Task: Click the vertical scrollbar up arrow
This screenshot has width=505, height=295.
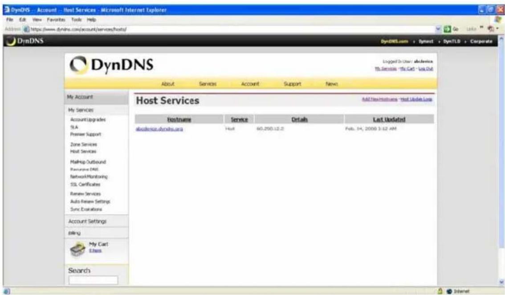Action: click(x=501, y=38)
